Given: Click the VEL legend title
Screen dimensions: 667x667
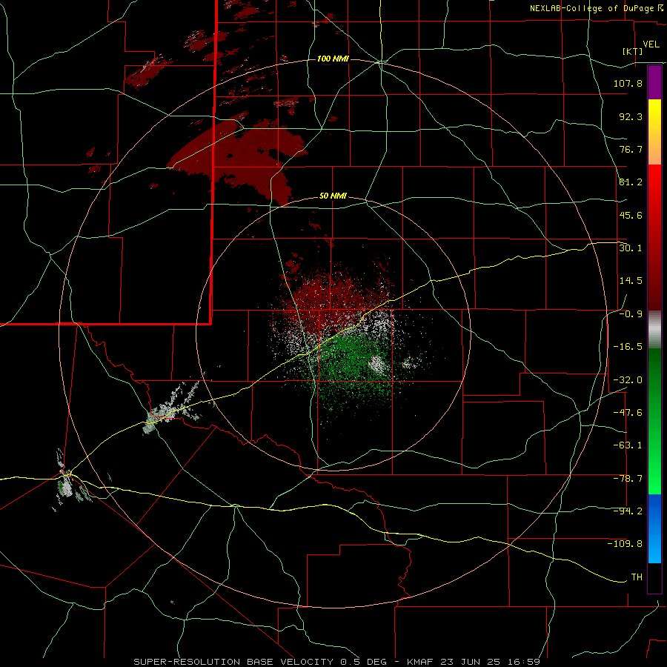Looking at the screenshot, I should click(651, 44).
